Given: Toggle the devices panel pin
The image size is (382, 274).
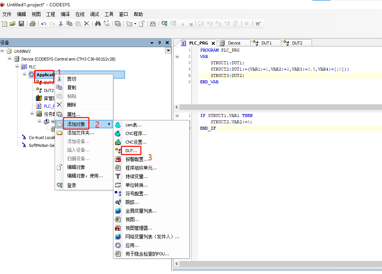Looking at the screenshot, I should tap(160, 43).
